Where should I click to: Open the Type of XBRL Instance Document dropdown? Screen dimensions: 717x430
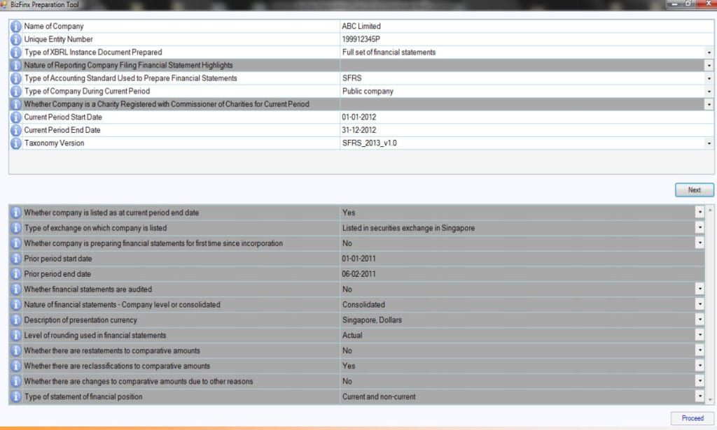707,52
